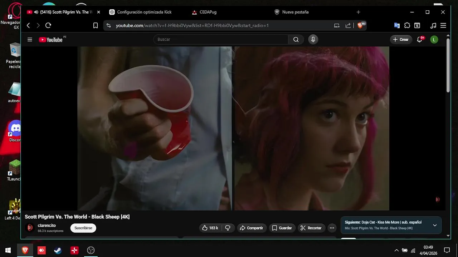Screen dimensions: 458x257
Task: Open the clarencito channel name link
Action: 47,226
